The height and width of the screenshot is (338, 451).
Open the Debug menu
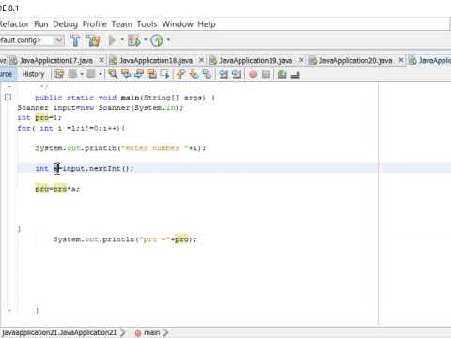pyautogui.click(x=65, y=24)
